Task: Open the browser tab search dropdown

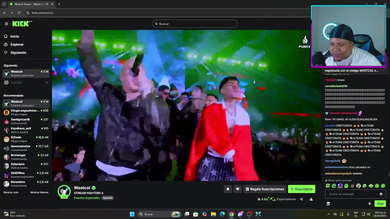Action: tap(4, 4)
